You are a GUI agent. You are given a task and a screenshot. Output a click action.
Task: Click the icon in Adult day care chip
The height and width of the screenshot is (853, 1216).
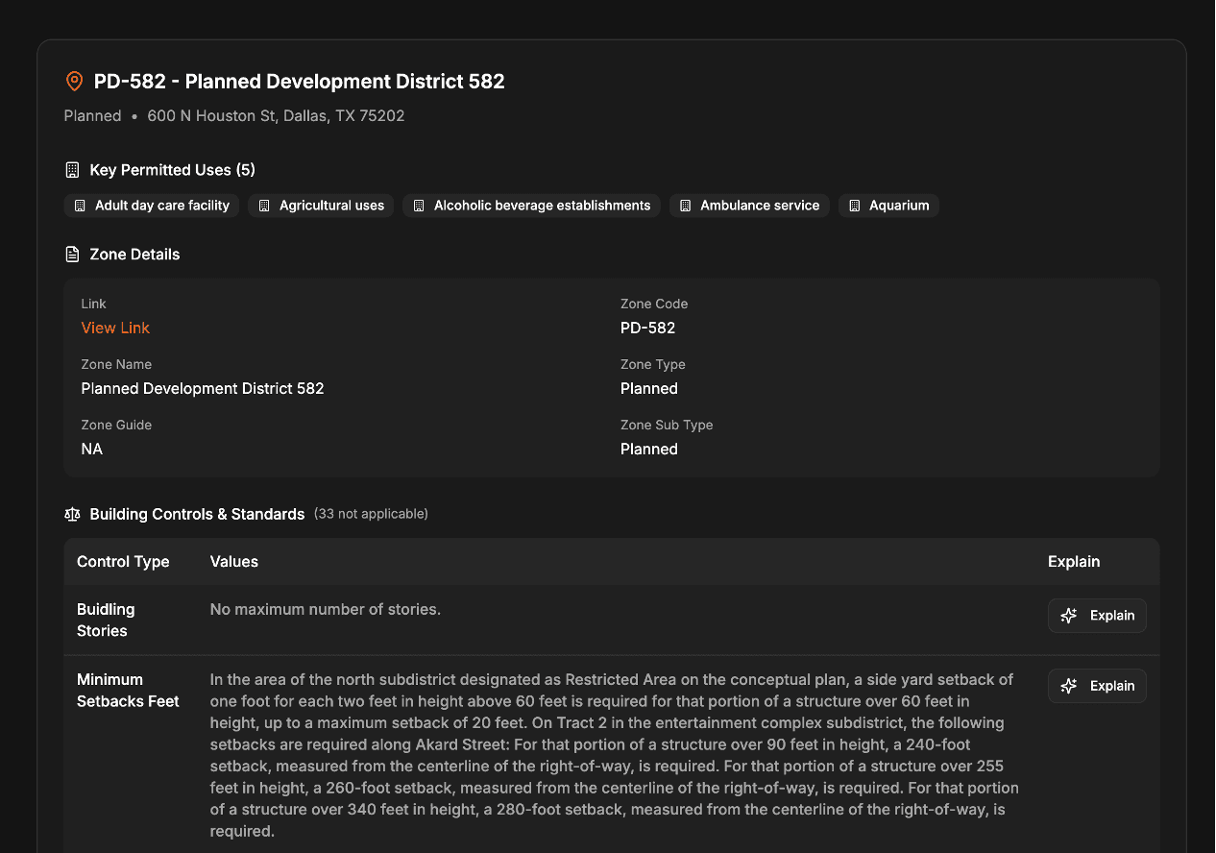tap(80, 206)
